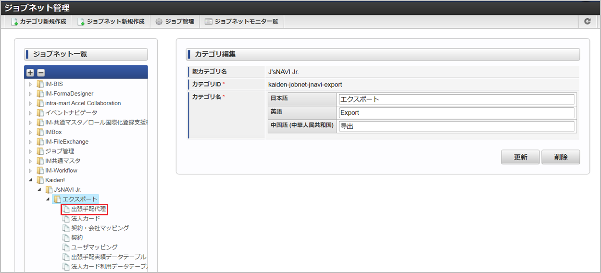This screenshot has width=601, height=273.
Task: Click folder icon beside エクスポート
Action: [57, 199]
